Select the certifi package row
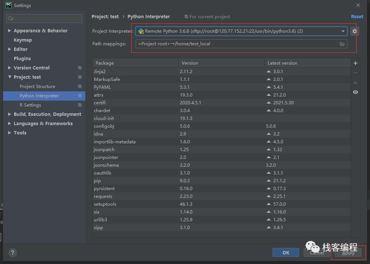 tap(222, 102)
